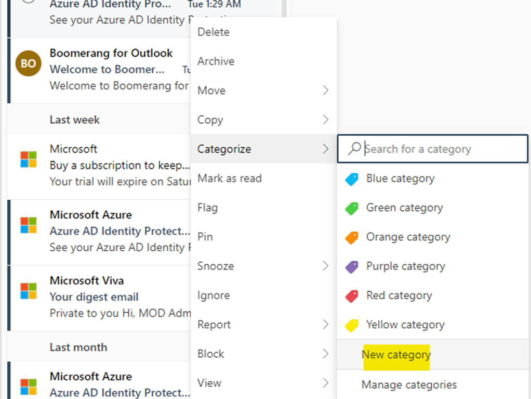
Task: Apply the Yellow category label
Action: pyautogui.click(x=432, y=325)
